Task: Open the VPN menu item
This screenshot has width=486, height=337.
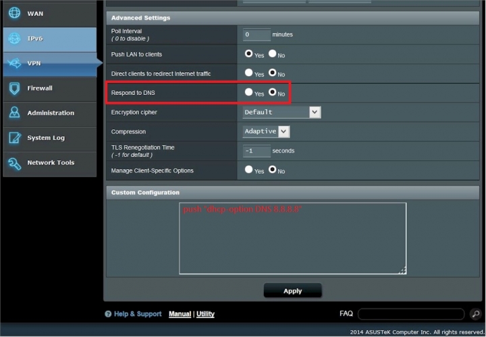Action: coord(49,65)
